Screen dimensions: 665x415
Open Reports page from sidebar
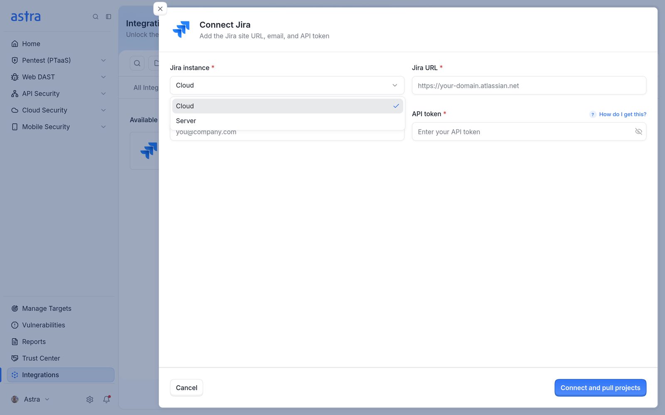pos(61,342)
